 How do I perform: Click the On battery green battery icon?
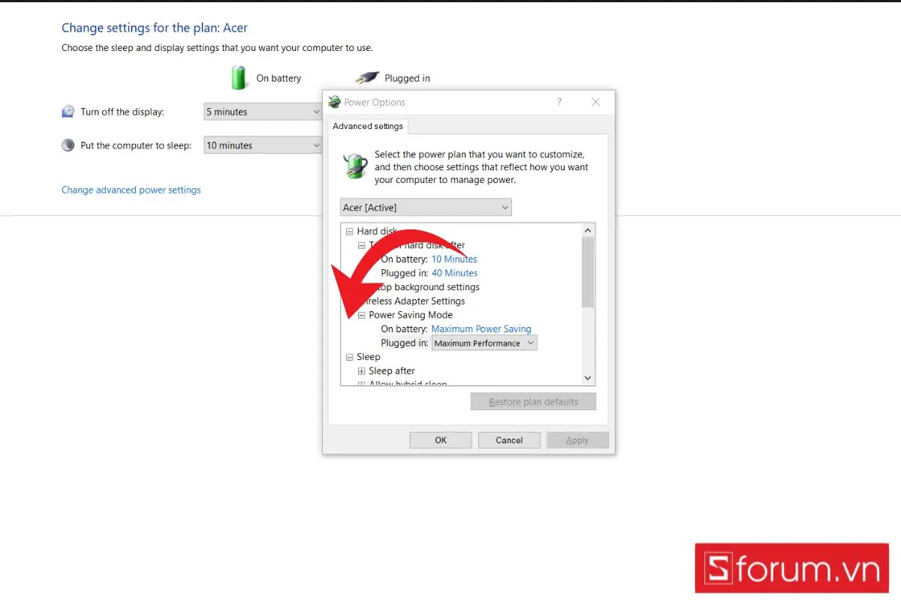[239, 78]
